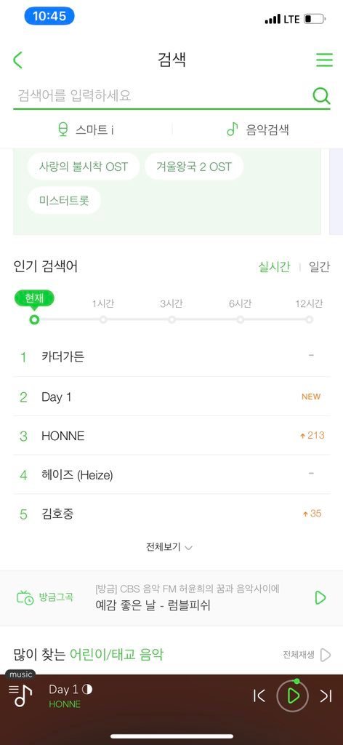Open 스마트 i voice search
The height and width of the screenshot is (745, 343).
86,130
